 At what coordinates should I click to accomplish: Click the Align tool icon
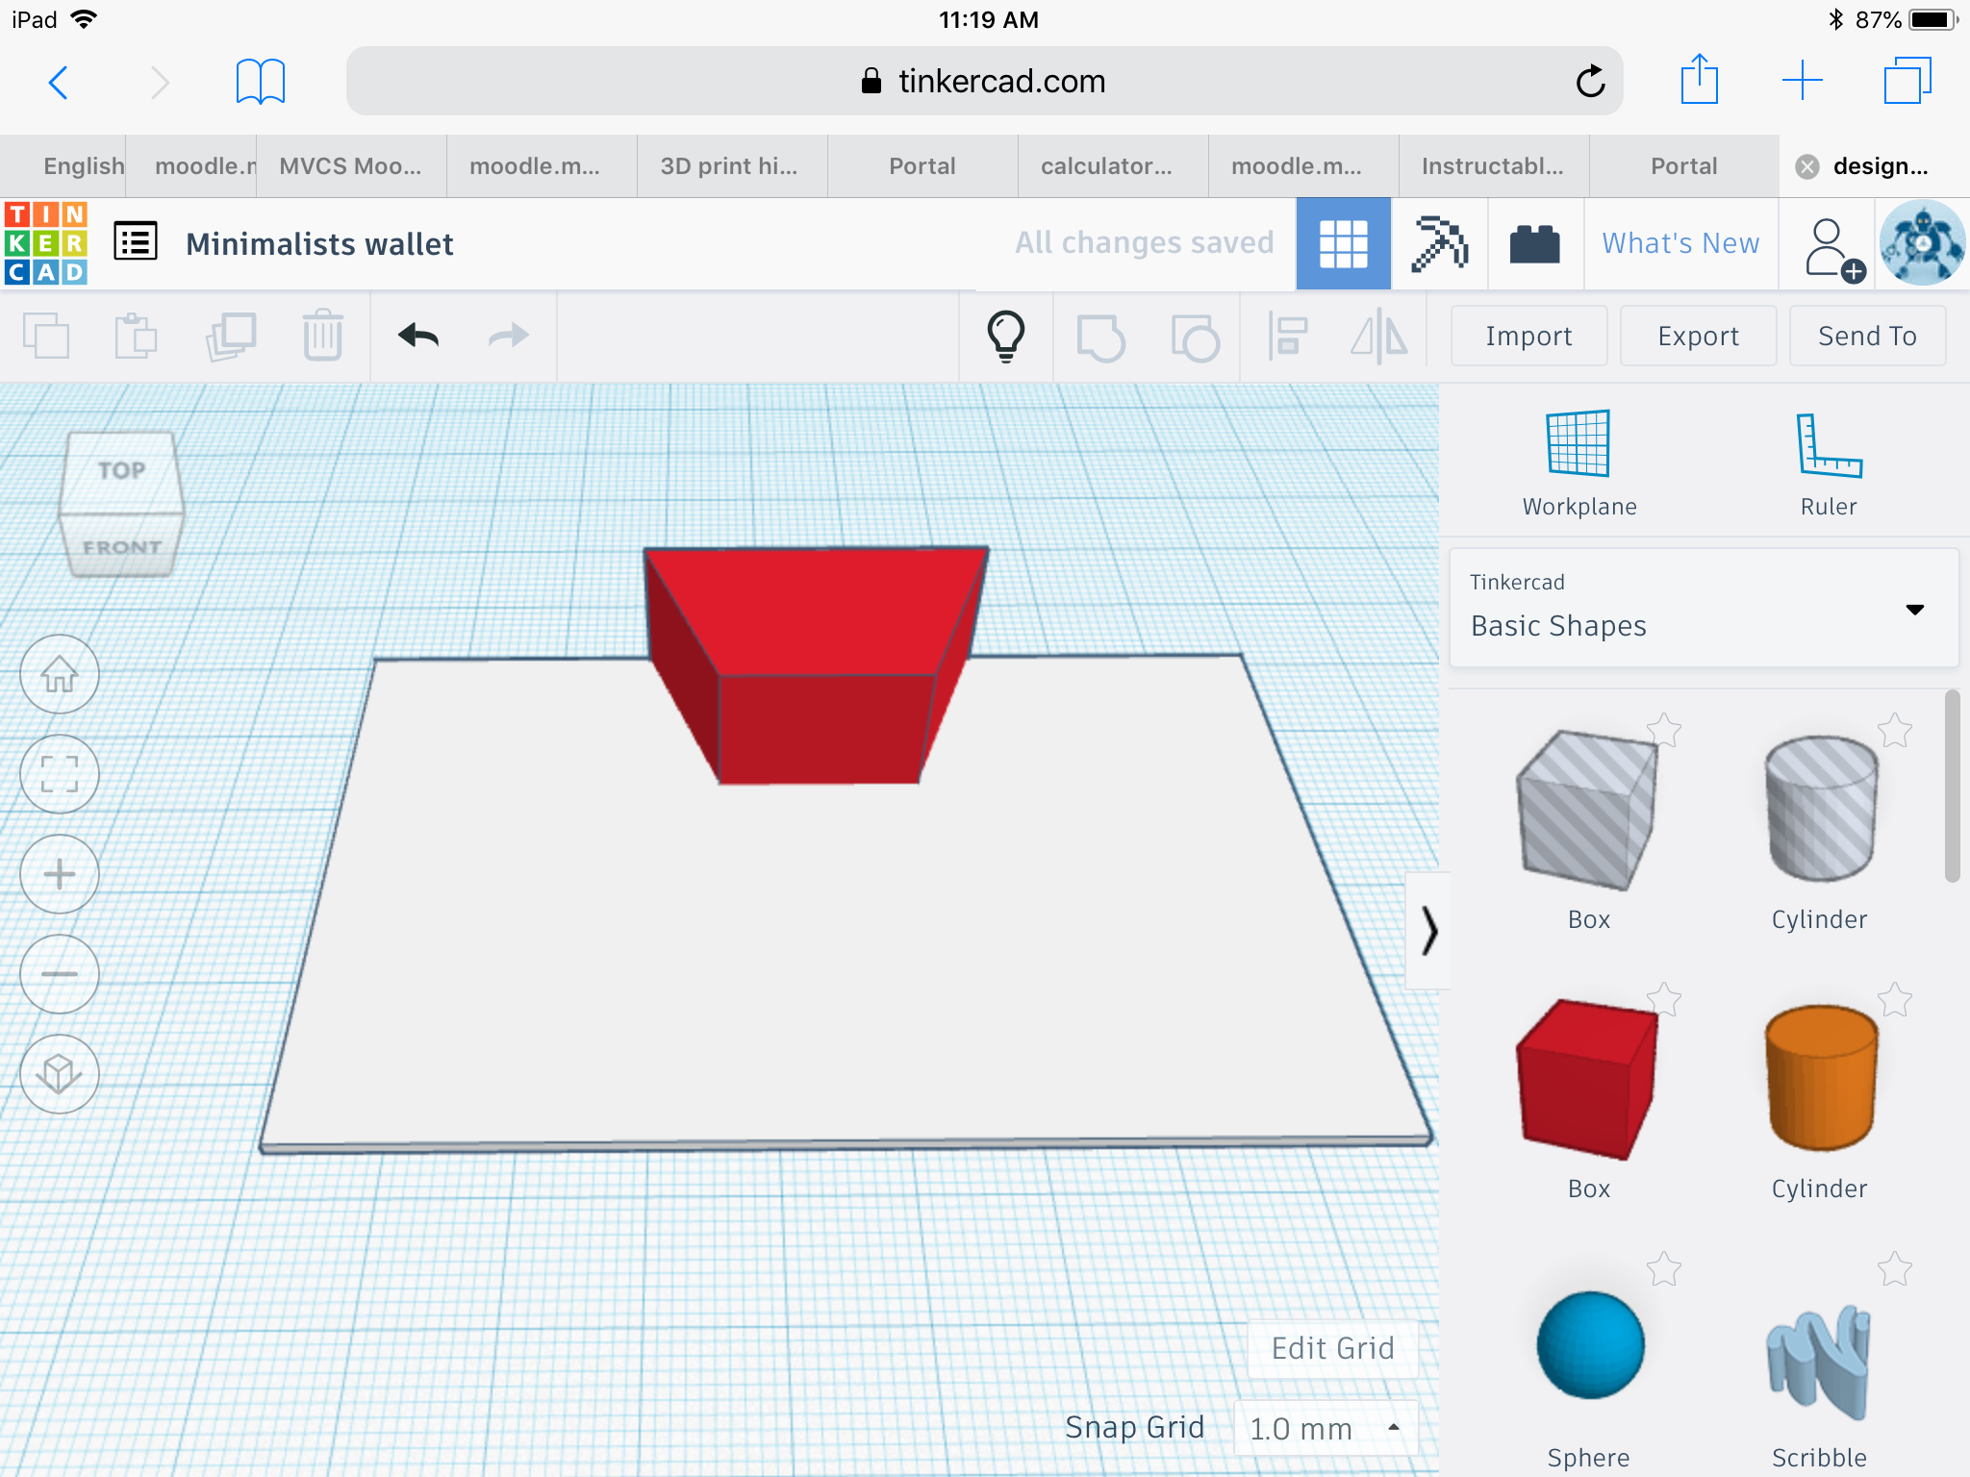click(x=1287, y=336)
